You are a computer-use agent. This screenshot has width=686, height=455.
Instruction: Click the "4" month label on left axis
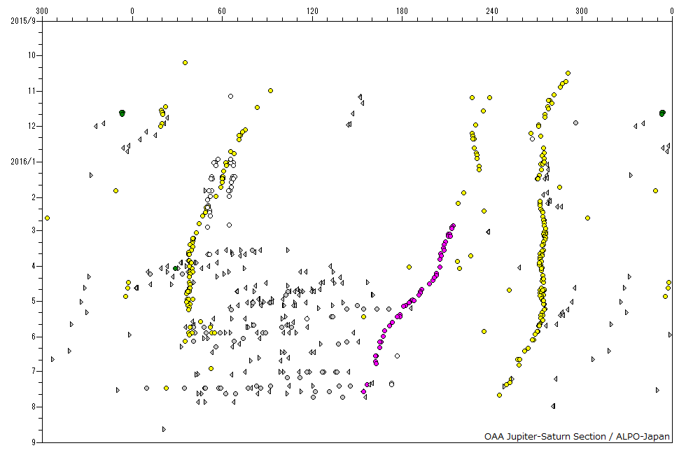coord(34,266)
